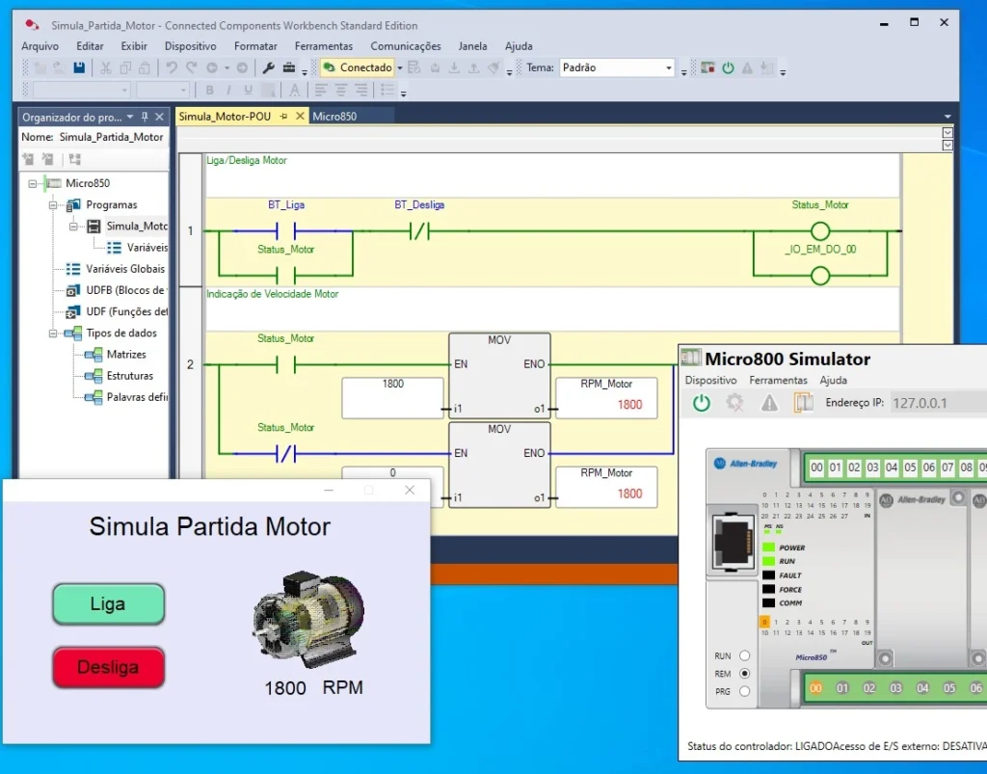Toggle simulator input terminal 03
The image size is (987, 774).
[x=873, y=467]
